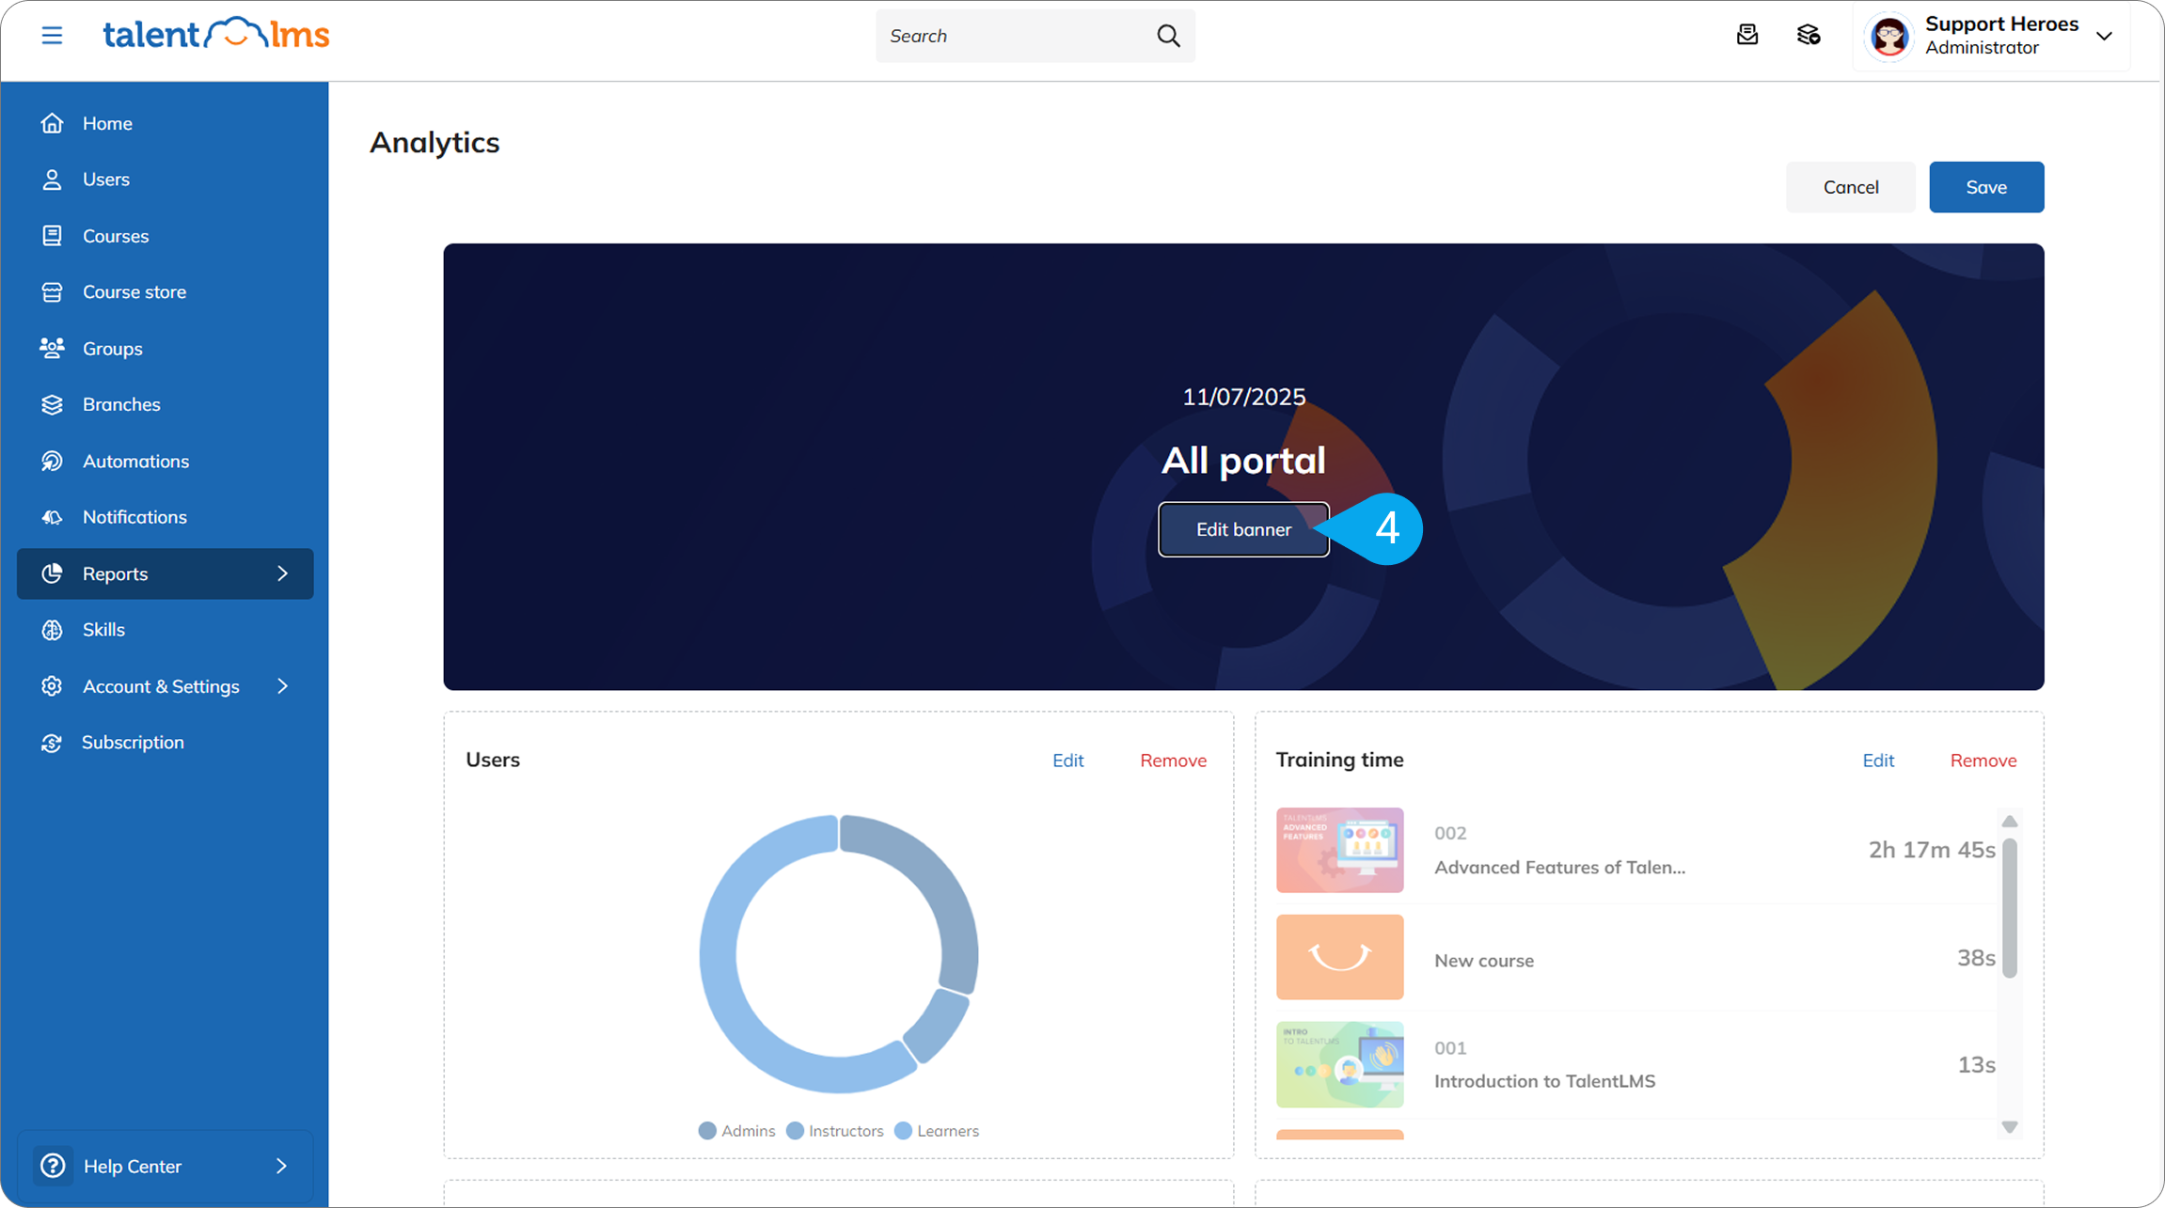Viewport: 2165px width, 1208px height.
Task: Click the TalentLMS logo
Action: point(216,35)
